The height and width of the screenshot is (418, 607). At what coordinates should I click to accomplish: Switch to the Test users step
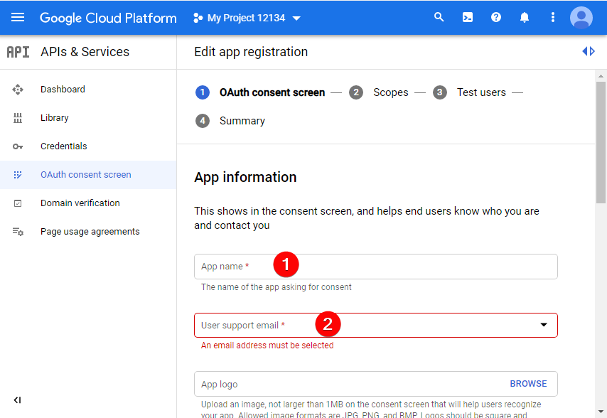[x=481, y=92]
